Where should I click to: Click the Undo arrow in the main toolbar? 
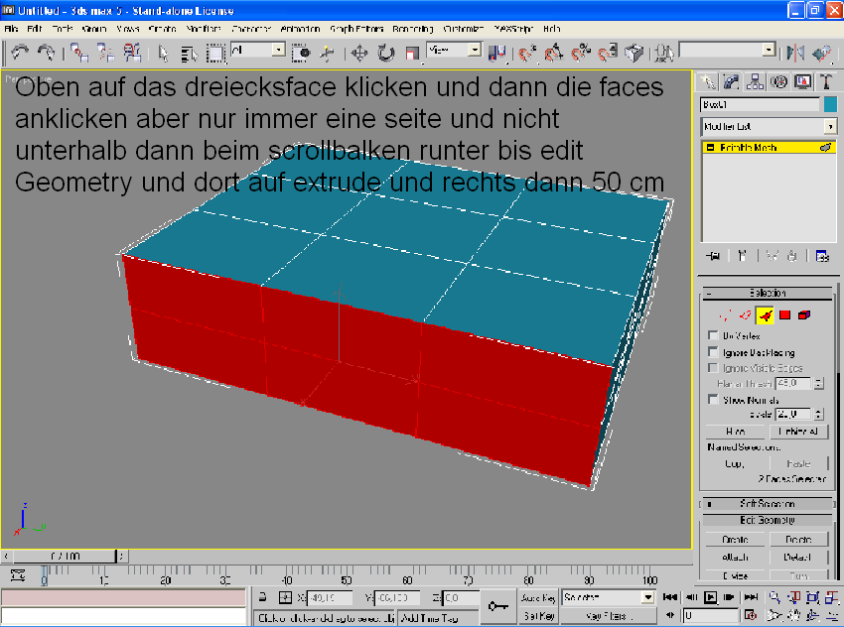pos(19,52)
